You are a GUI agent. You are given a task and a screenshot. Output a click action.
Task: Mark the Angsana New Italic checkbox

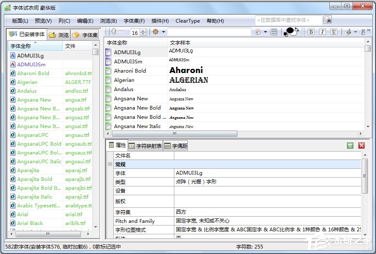point(109,126)
